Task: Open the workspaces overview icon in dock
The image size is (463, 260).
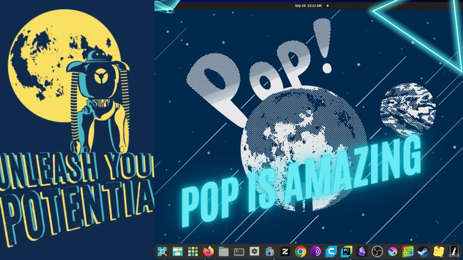Action: 178,252
